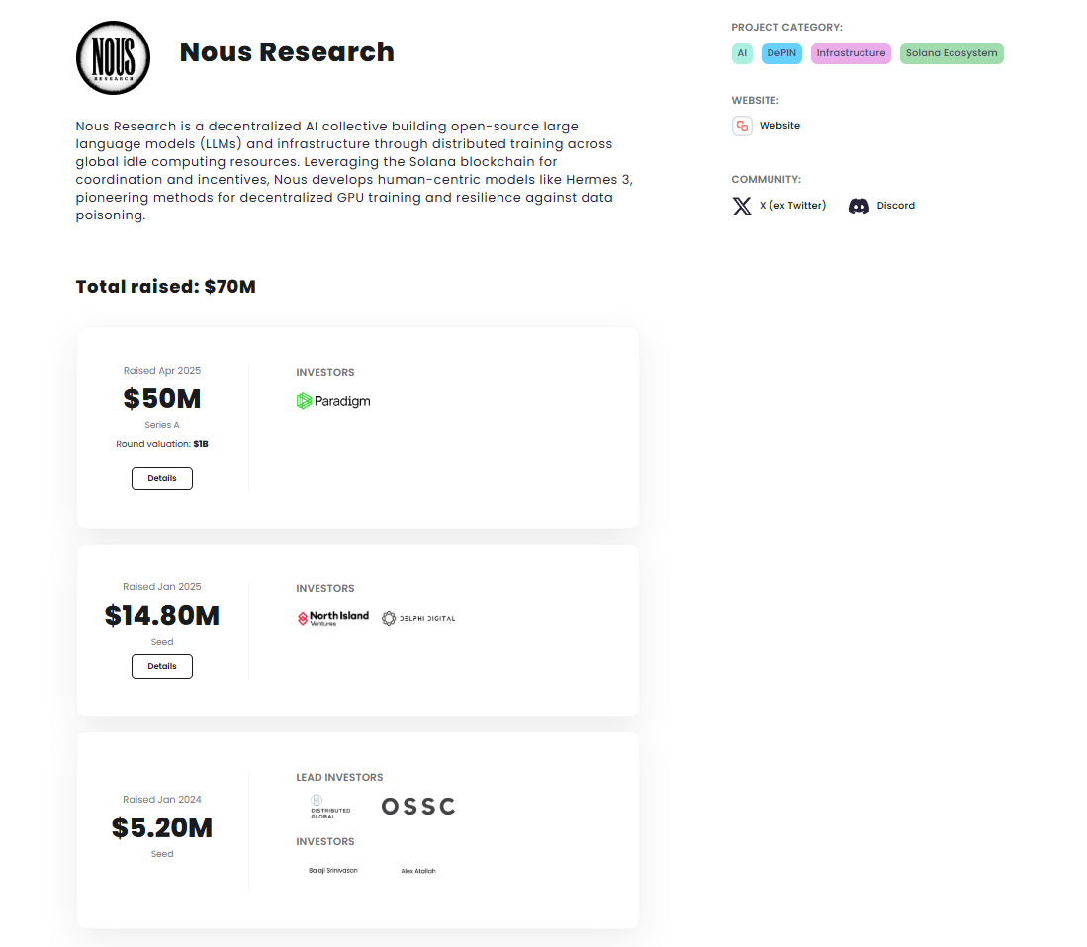The image size is (1087, 947).
Task: Click the Raised Jan 2024 date
Action: point(162,800)
